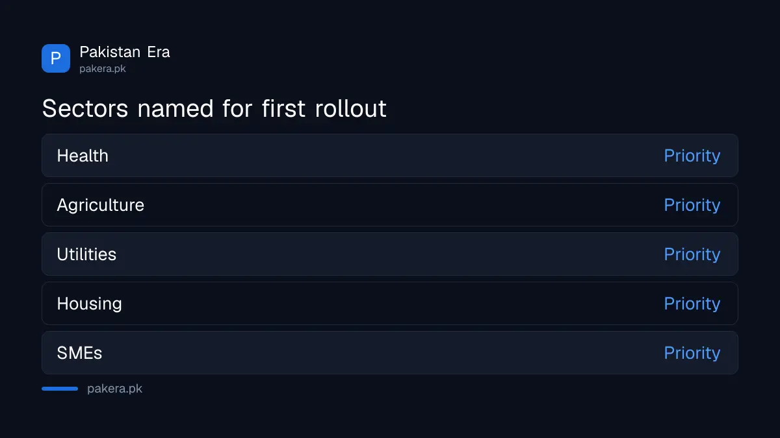Click the blue P logo icon

(x=56, y=58)
